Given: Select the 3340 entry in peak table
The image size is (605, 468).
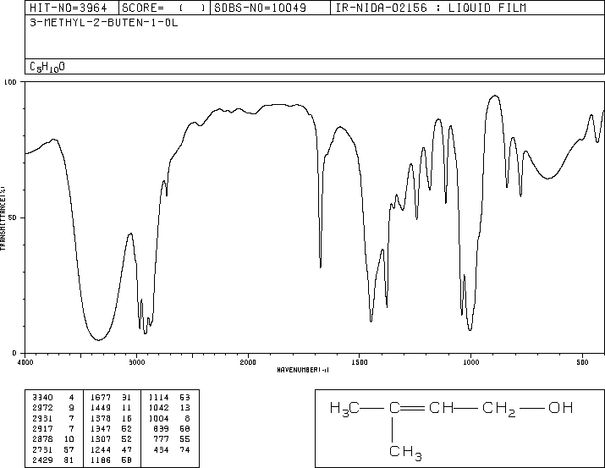Looking at the screenshot, I should tap(42, 398).
